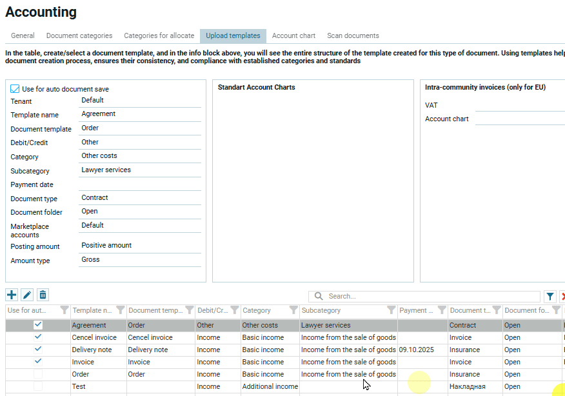Open the Category dropdown showing Other costs

coord(140,156)
